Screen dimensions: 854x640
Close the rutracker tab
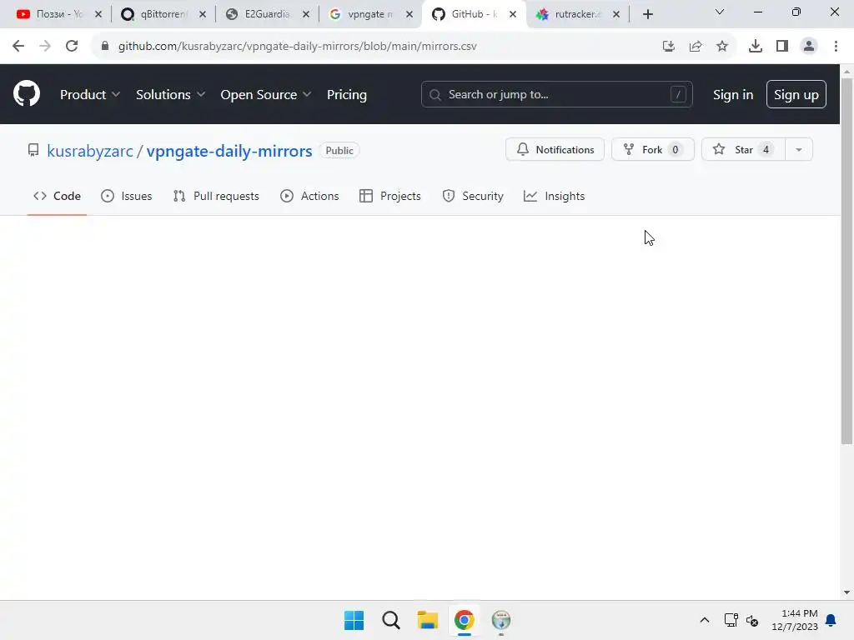616,14
